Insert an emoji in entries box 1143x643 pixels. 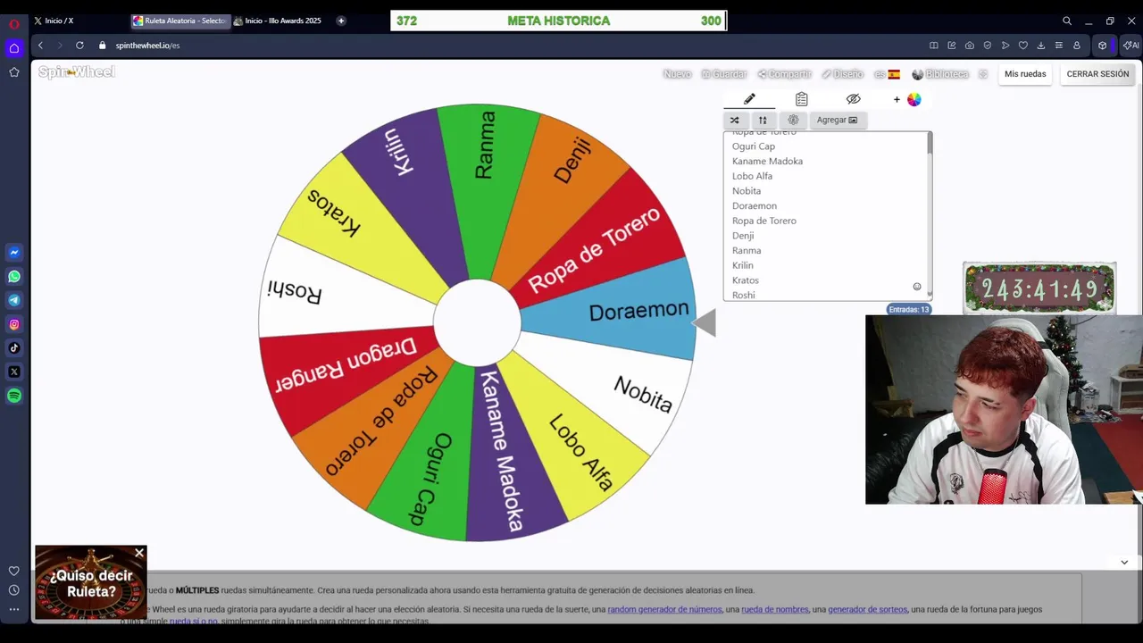(916, 287)
